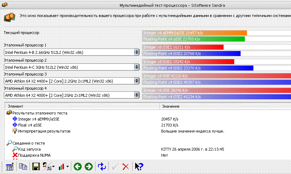Open reference processor 4 combo box Athlon 4000+
Viewport: 291px width, 174px height.
click(x=71, y=95)
